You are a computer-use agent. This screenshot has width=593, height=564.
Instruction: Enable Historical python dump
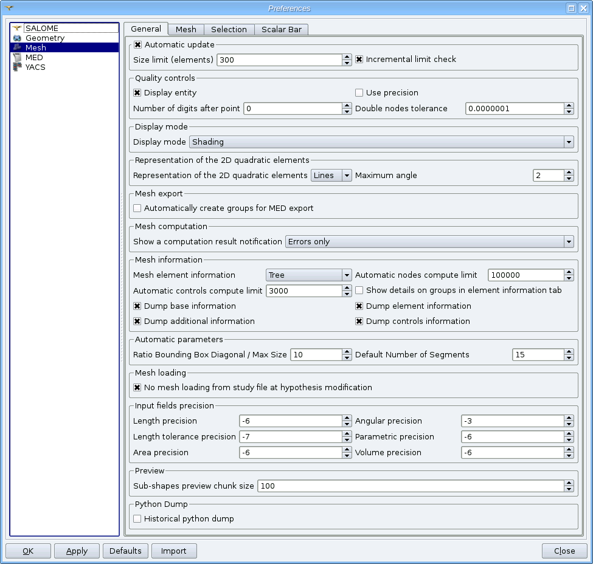[x=137, y=518]
